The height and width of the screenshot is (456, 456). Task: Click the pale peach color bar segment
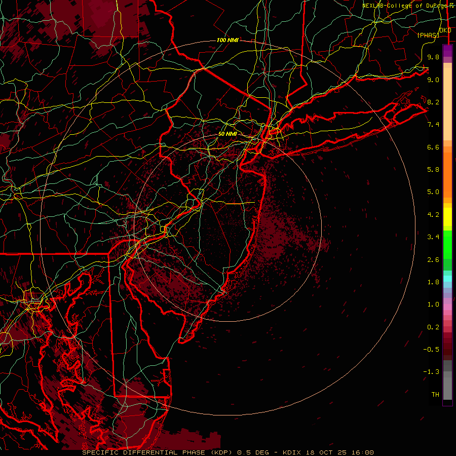point(447,104)
